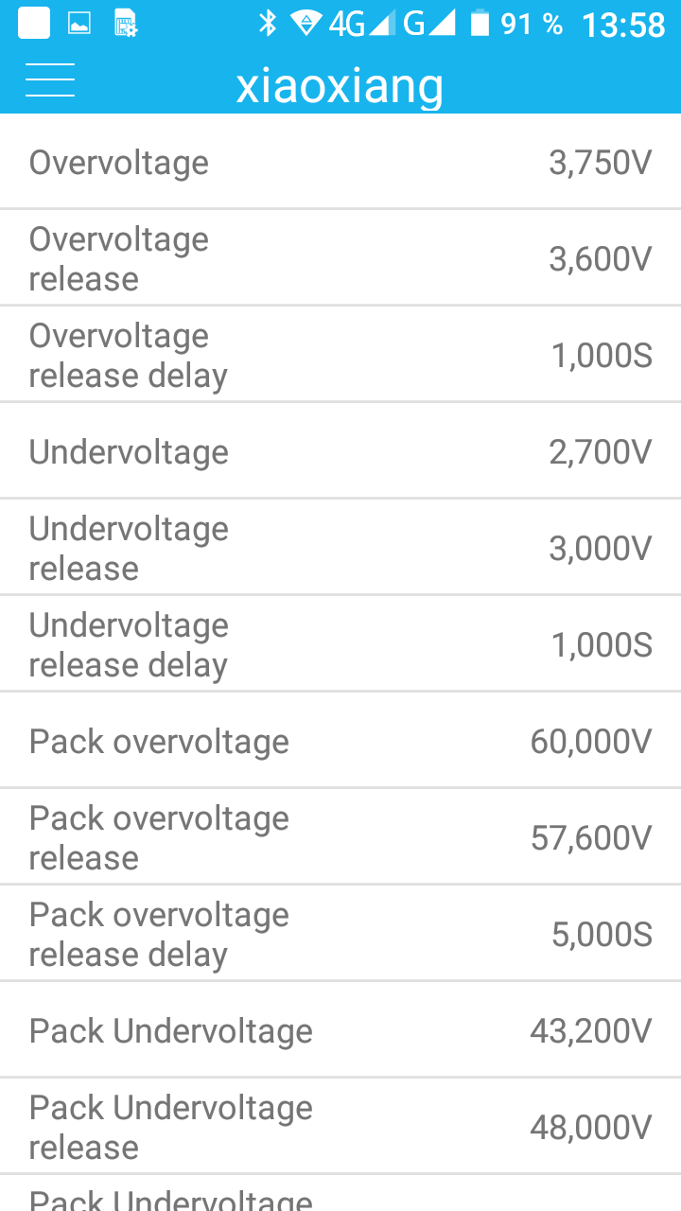The height and width of the screenshot is (1211, 681).
Task: Tap the battery status icon
Action: [x=480, y=24]
